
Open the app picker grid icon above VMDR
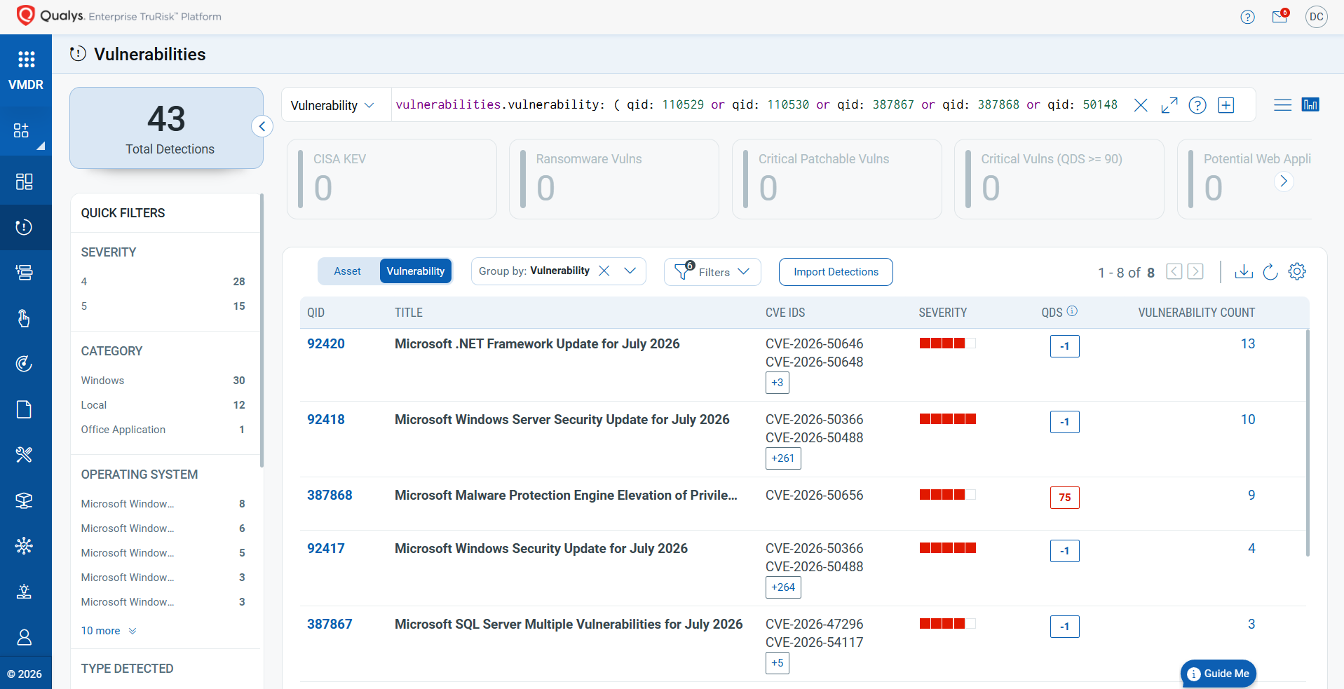[26, 59]
